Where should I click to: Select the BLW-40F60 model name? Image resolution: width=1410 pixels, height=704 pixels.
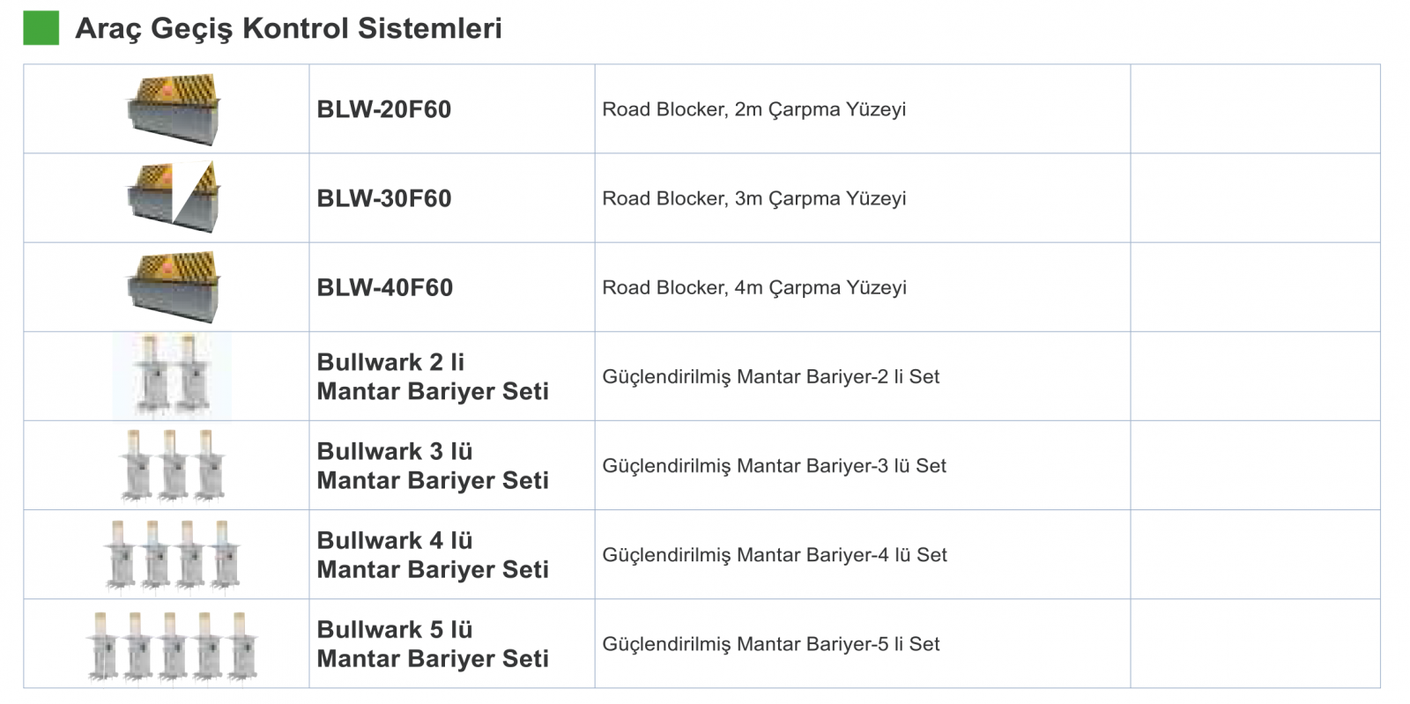tap(385, 287)
